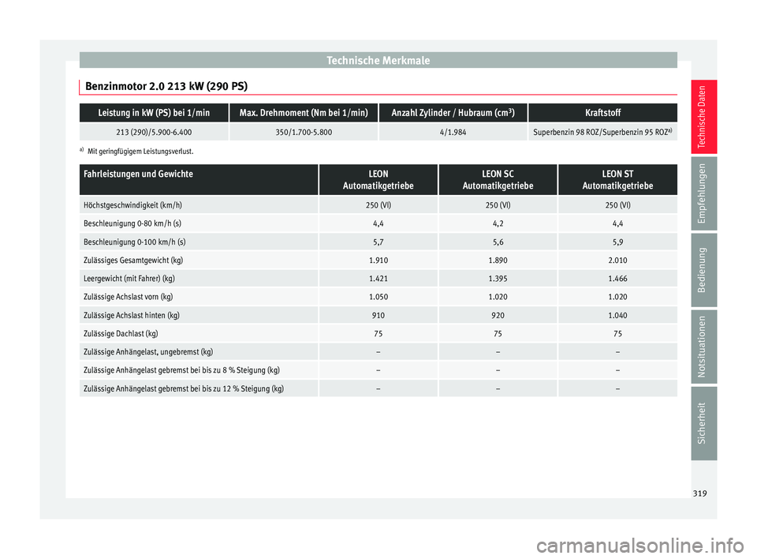Select the Anhängelast gebremst 8 % Steigung label
Viewport: 757px width, 559px height.
[x=181, y=370]
